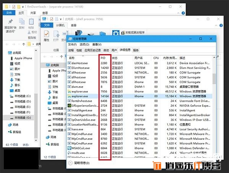This screenshot has width=229, height=173.
Task: Collapse the ribbon in RmDownloads window
Action: coord(178,13)
